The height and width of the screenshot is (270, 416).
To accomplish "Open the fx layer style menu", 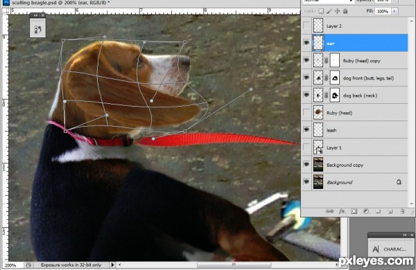I will (342, 211).
